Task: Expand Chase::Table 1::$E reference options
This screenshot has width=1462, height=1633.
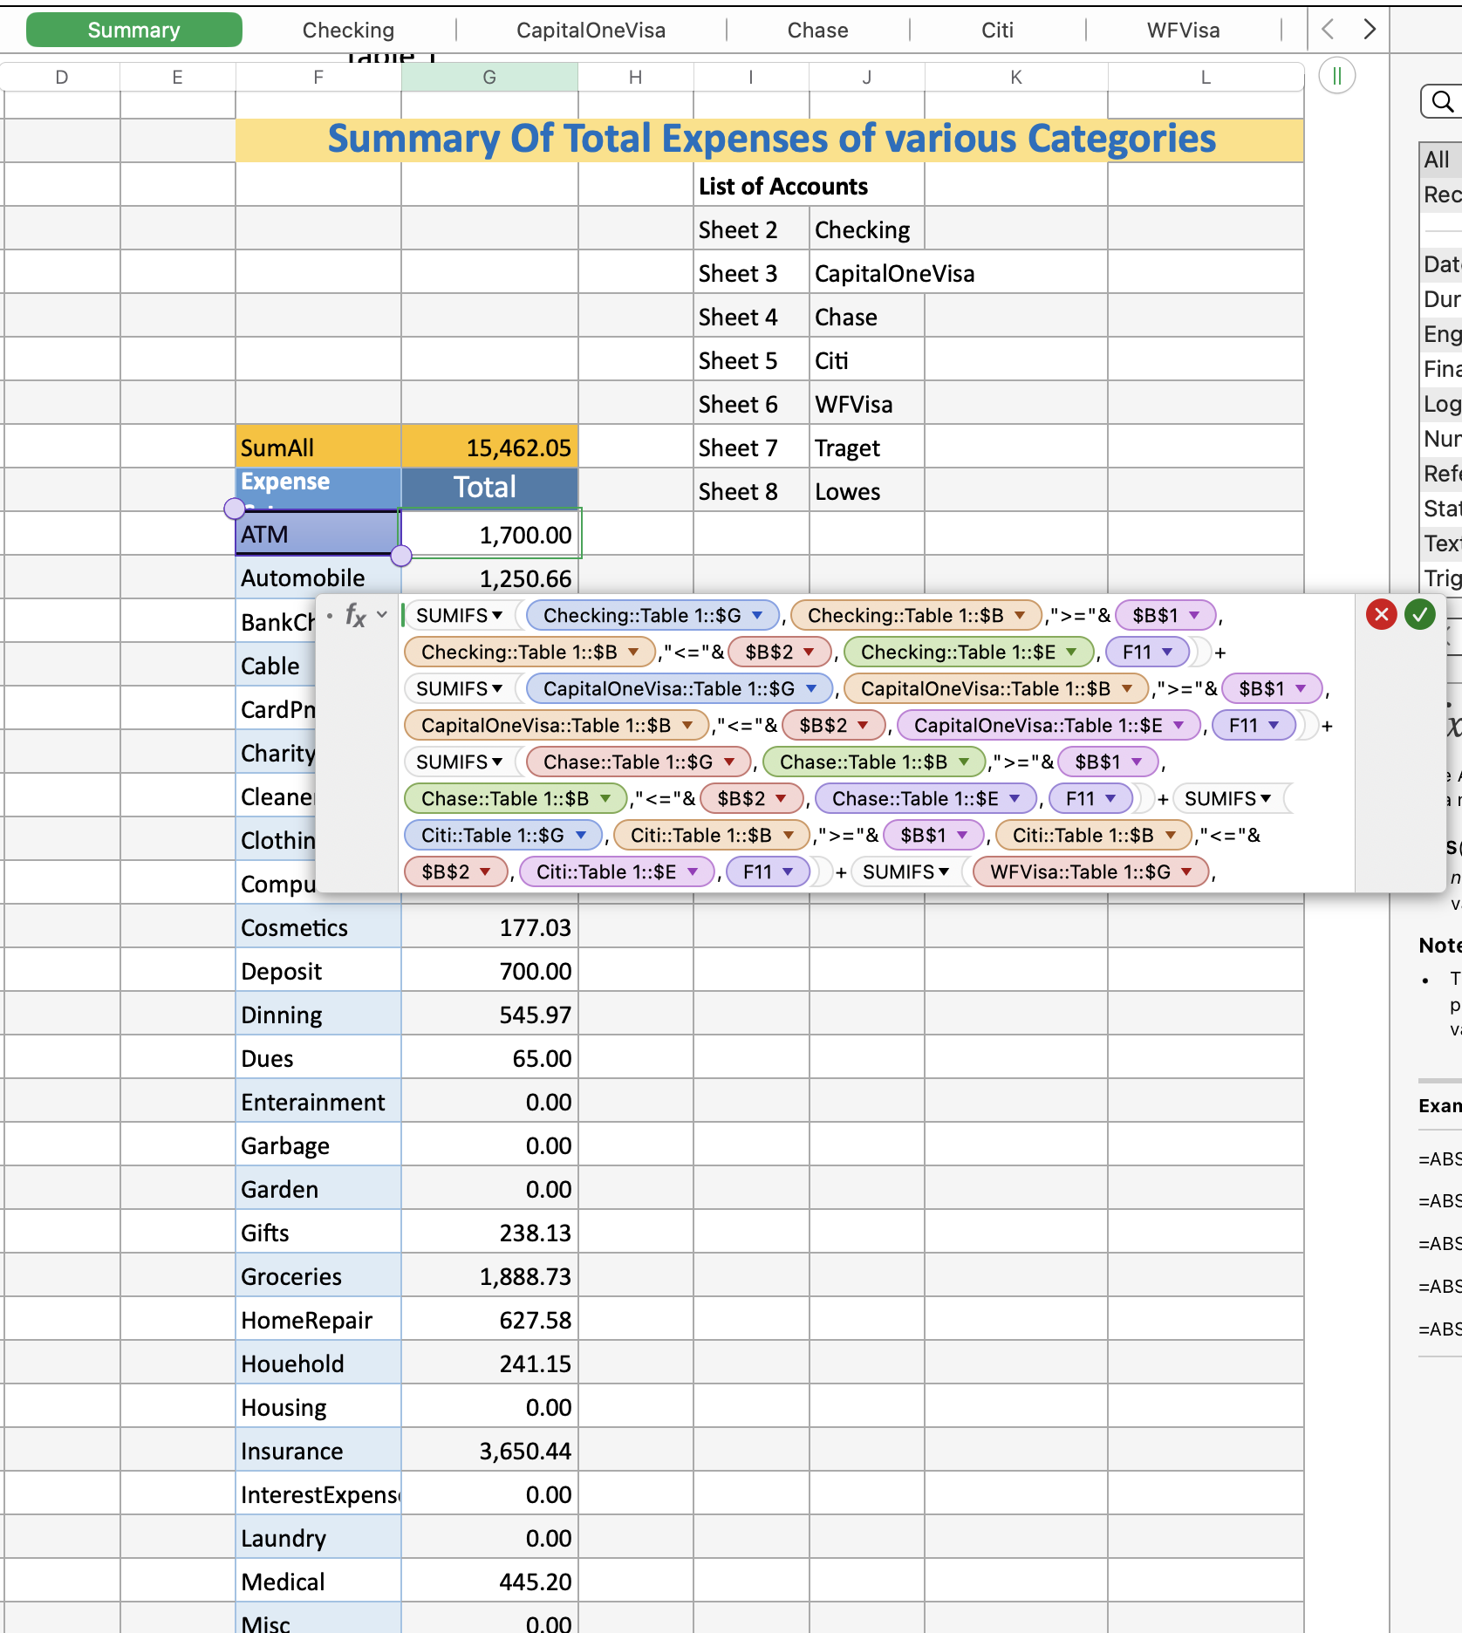Action: pyautogui.click(x=1015, y=799)
